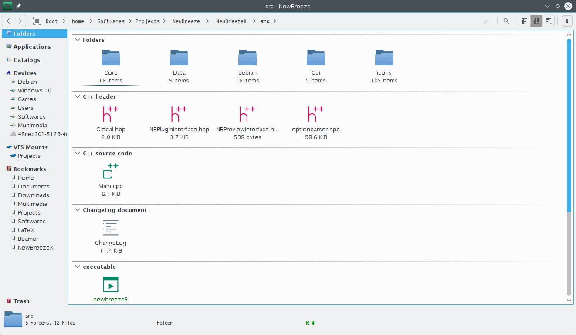This screenshot has width=576, height=335.
Task: Select the NBPluginInterface.hpp file
Action: pos(179,123)
